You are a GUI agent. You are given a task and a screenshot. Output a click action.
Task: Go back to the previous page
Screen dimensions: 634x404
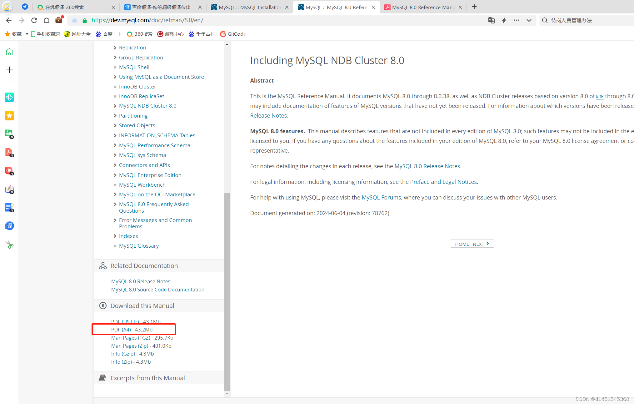[9, 20]
